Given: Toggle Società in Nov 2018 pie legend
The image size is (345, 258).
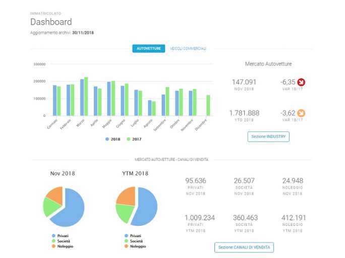Looking at the screenshot, I should click(x=61, y=241).
